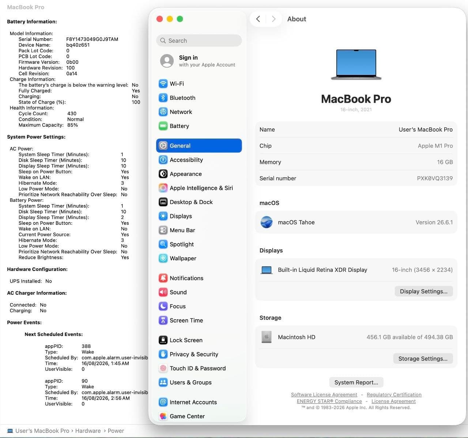Click System Power Settings heading in report
The image size is (468, 438).
click(36, 137)
